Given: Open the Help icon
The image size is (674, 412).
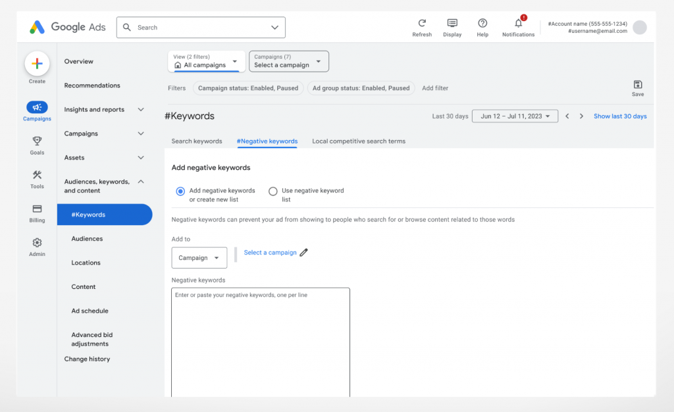Looking at the screenshot, I should [x=482, y=23].
